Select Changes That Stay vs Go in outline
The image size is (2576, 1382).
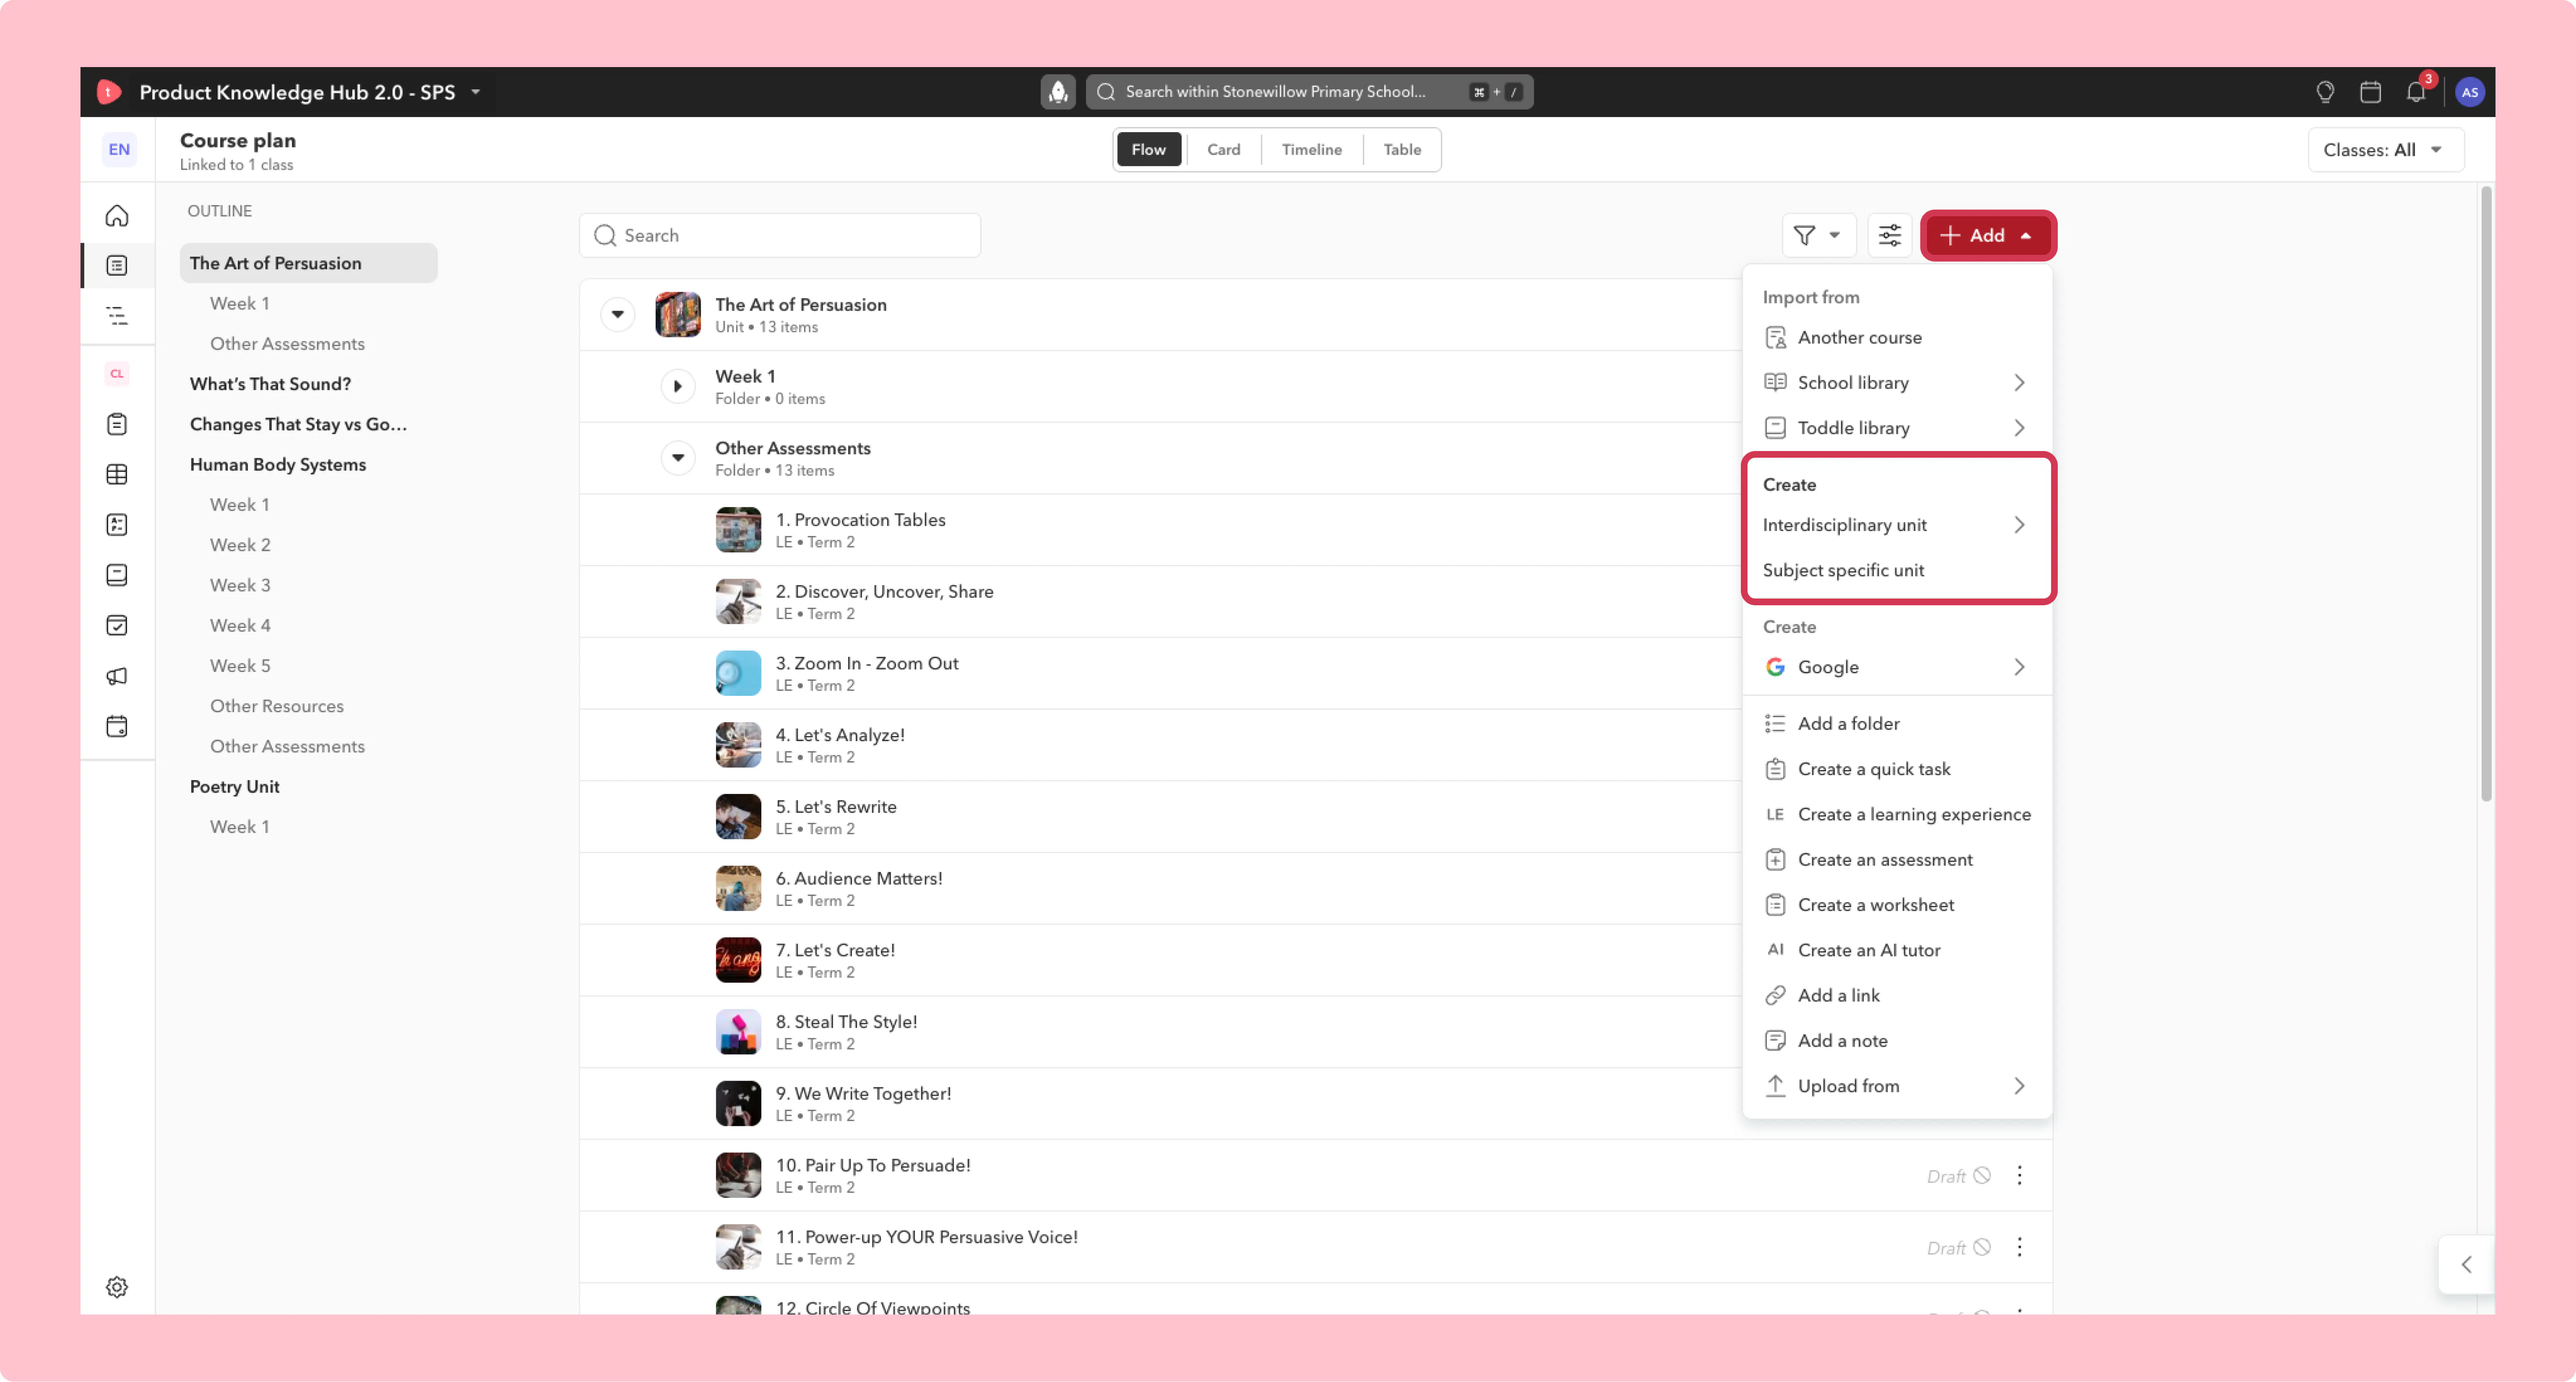pyautogui.click(x=298, y=424)
